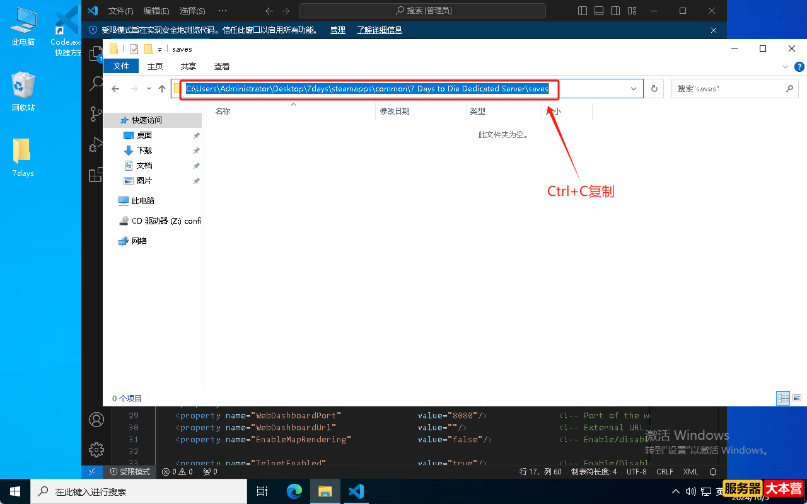The image size is (807, 504).
Task: Switch Explorer to details view
Action: tap(784, 398)
